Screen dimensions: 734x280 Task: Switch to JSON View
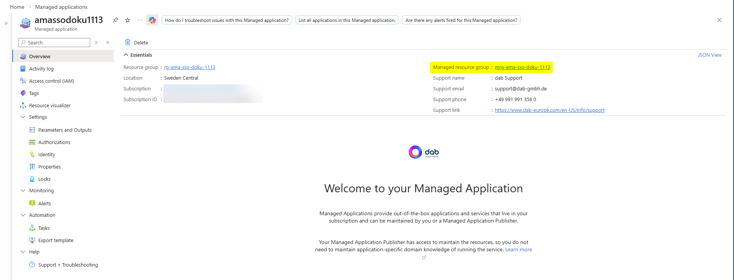709,55
